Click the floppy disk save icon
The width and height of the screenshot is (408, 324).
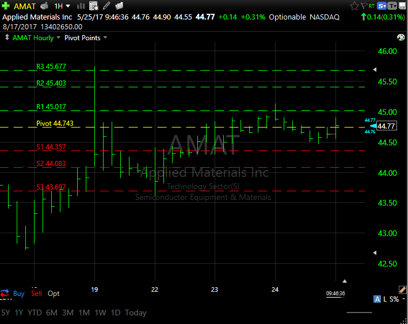[402, 6]
